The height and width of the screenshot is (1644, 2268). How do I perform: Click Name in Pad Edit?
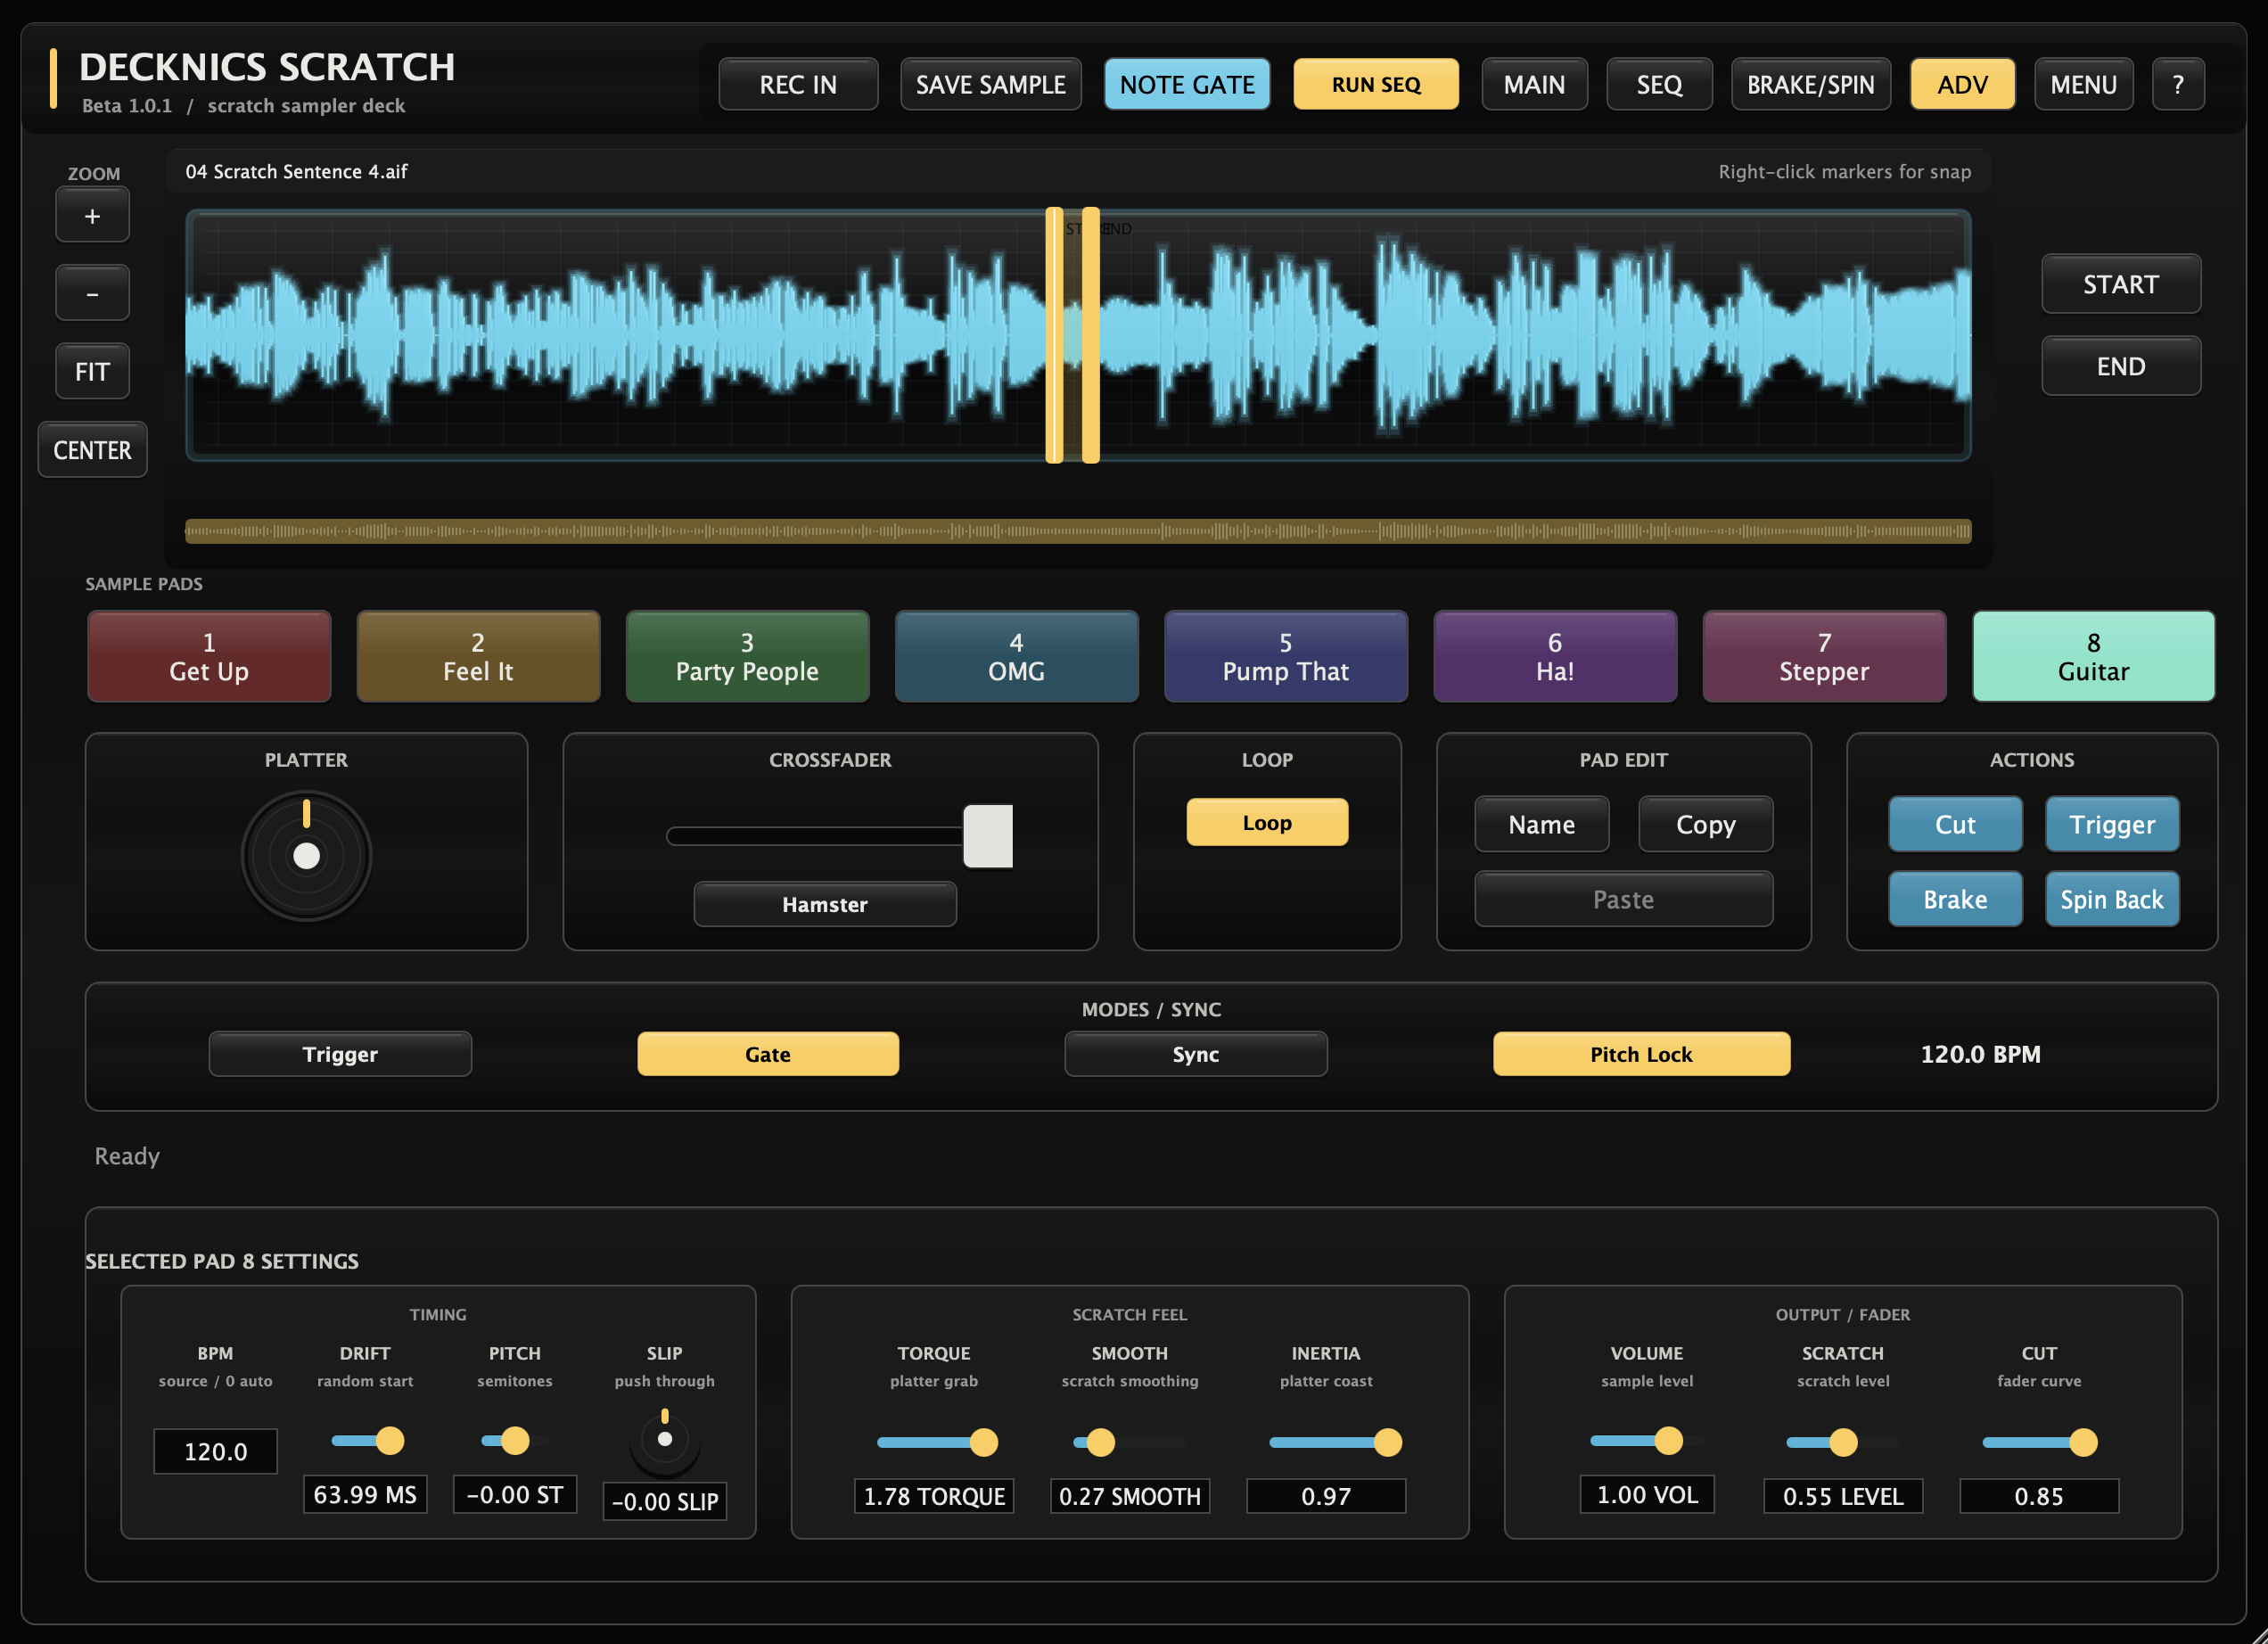point(1542,824)
